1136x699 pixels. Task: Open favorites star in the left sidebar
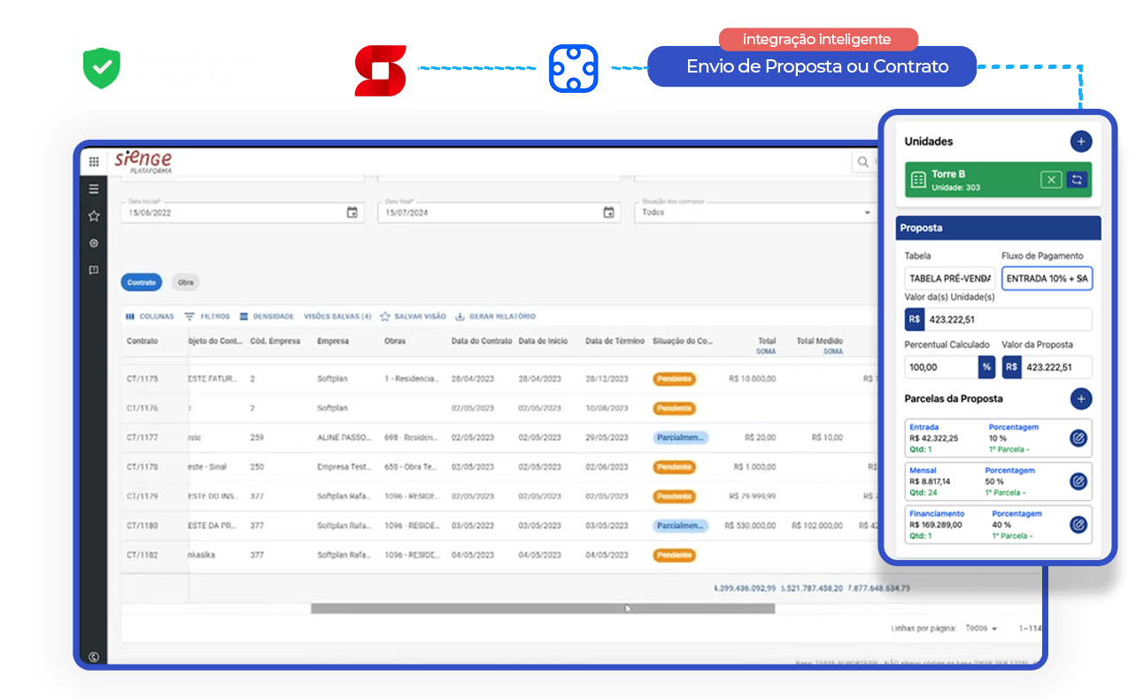(94, 216)
